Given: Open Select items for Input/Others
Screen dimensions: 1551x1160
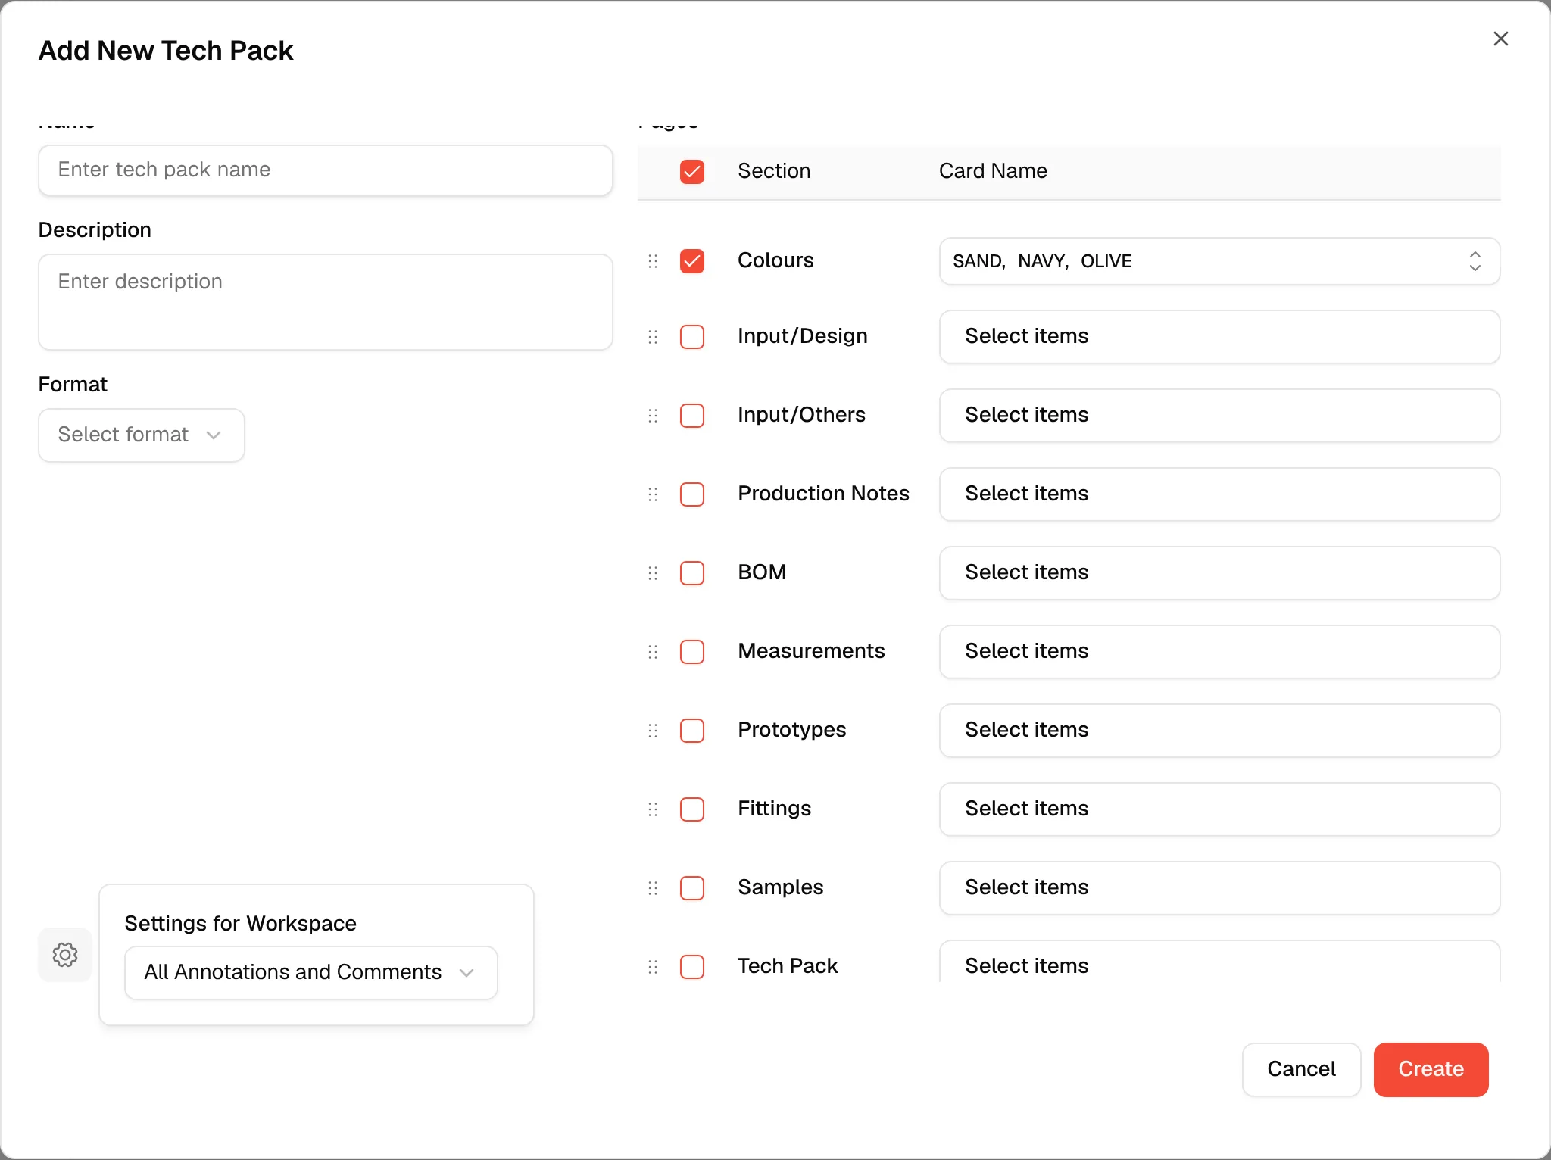Looking at the screenshot, I should tap(1219, 416).
